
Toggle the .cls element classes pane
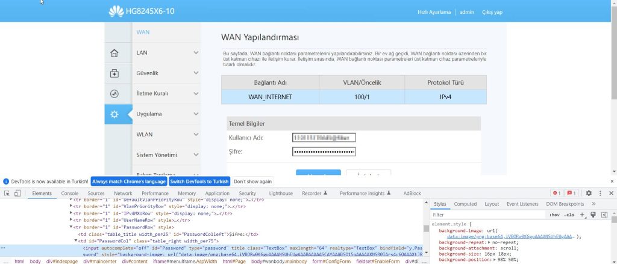[569, 215]
